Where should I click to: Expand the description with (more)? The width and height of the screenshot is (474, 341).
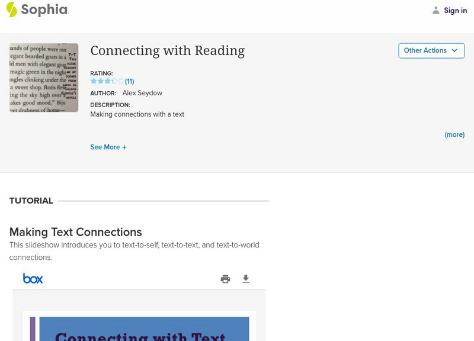454,134
